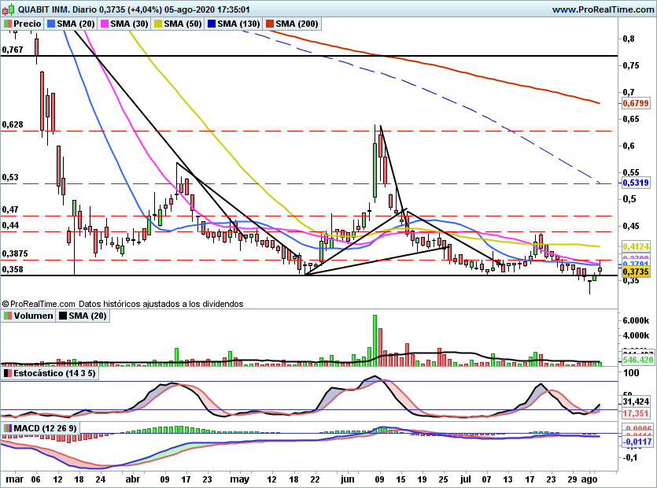Click the volume value tag 546.420
Screen dimensions: 657x488
click(x=635, y=360)
